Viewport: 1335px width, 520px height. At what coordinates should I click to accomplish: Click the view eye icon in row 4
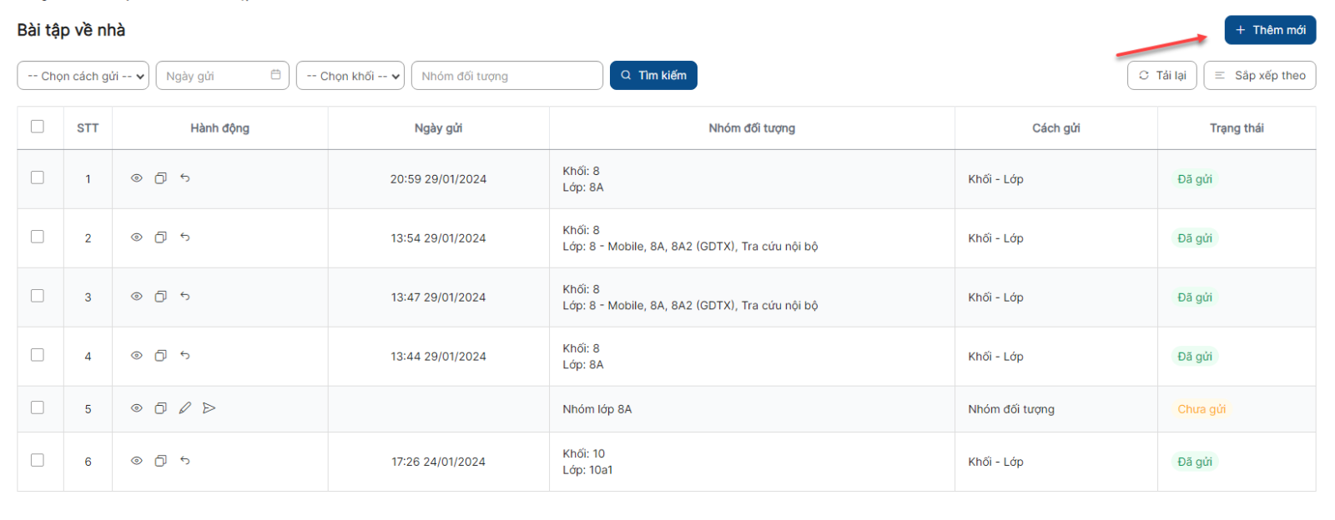coord(137,356)
